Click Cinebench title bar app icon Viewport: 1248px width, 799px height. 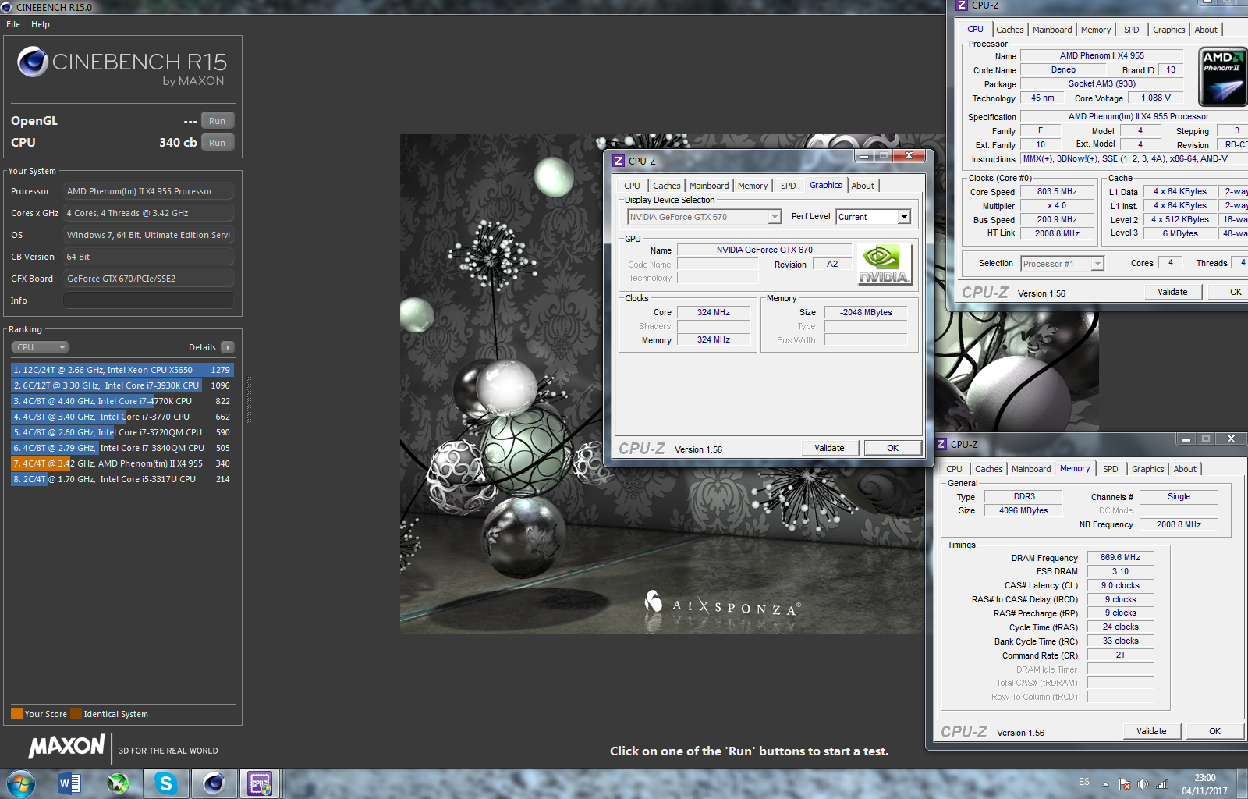click(7, 7)
